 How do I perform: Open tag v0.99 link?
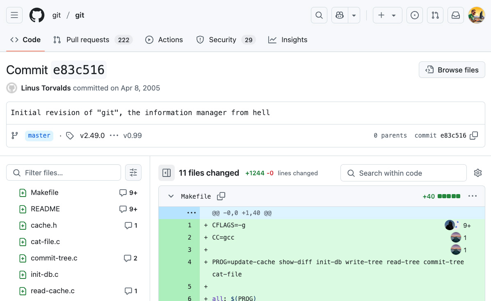point(132,136)
